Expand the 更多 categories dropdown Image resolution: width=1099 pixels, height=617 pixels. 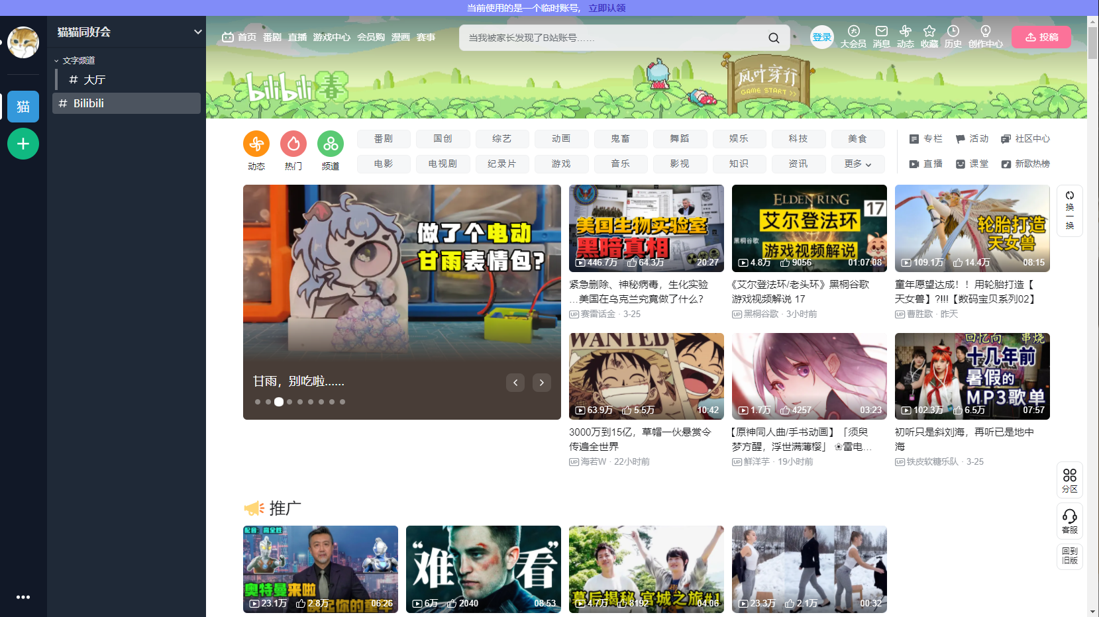click(x=858, y=164)
